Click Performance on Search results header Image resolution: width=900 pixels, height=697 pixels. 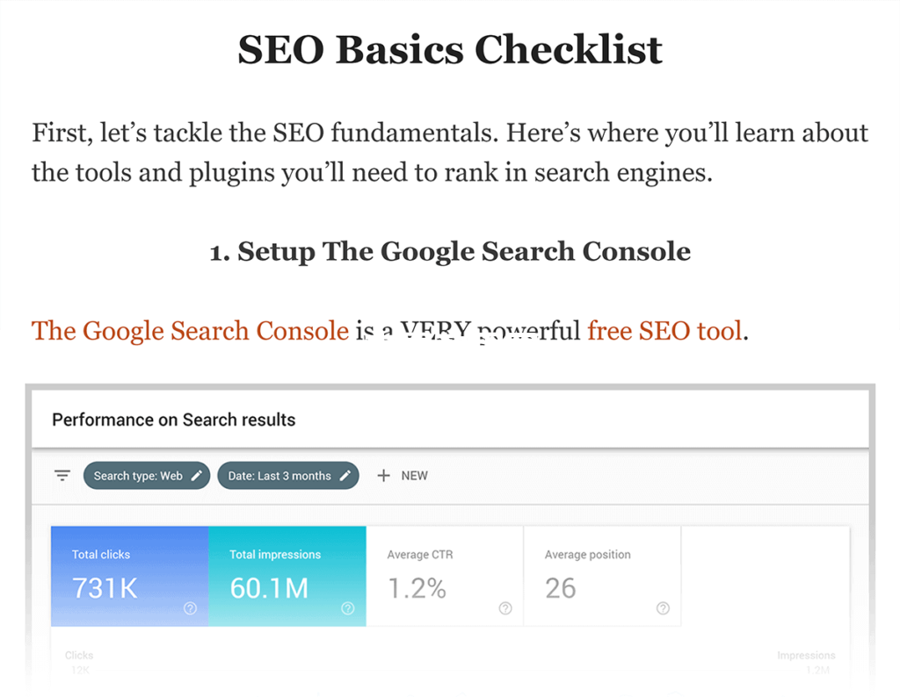click(x=173, y=420)
